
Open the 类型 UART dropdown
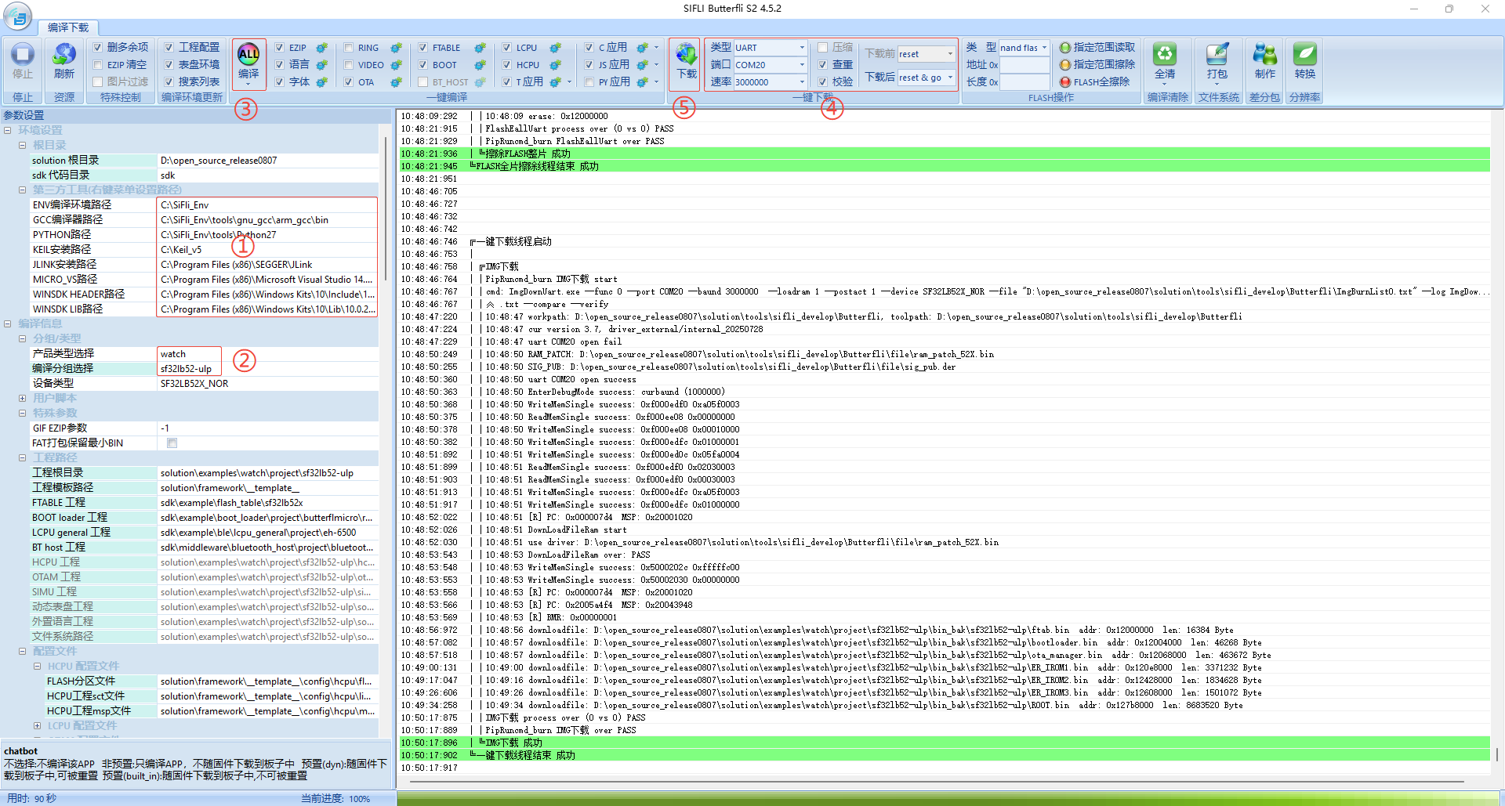[801, 48]
